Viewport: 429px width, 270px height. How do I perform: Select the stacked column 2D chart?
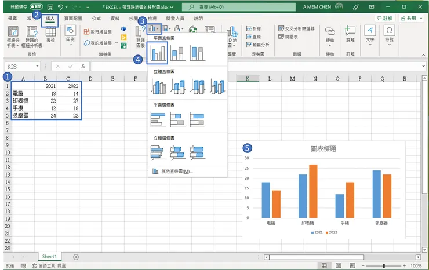coord(177,53)
